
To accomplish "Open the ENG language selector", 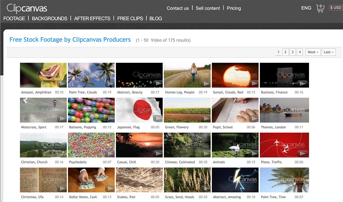I will [306, 8].
